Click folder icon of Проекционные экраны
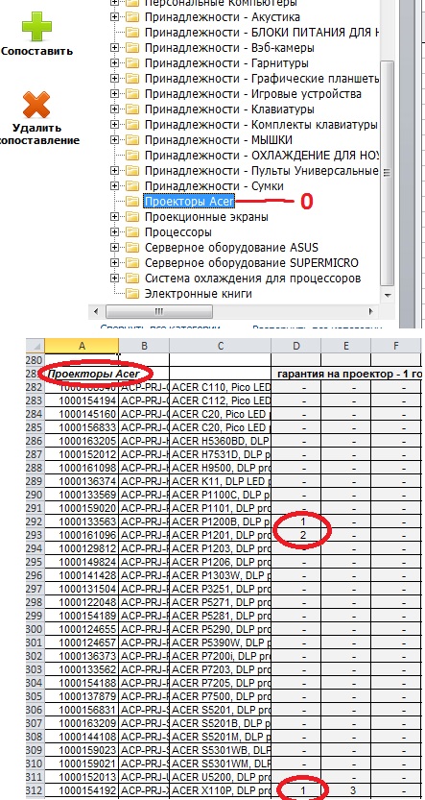425x800 pixels. click(x=132, y=217)
